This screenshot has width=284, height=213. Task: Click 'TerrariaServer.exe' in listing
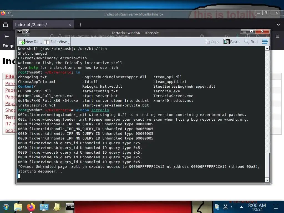[x=173, y=96]
